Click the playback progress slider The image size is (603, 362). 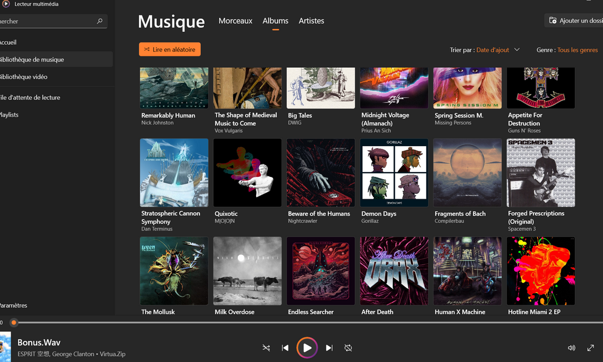click(294, 322)
